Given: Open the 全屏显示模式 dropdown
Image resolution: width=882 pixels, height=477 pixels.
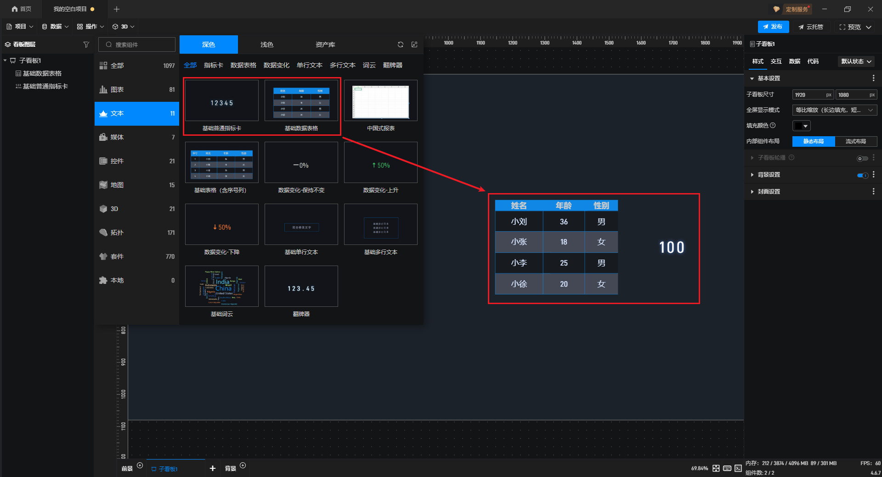Looking at the screenshot, I should [x=834, y=110].
